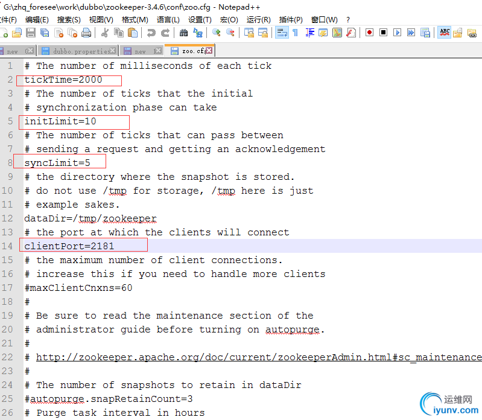Close the current document via toolbar icon
482x420 pixels.
click(59, 33)
